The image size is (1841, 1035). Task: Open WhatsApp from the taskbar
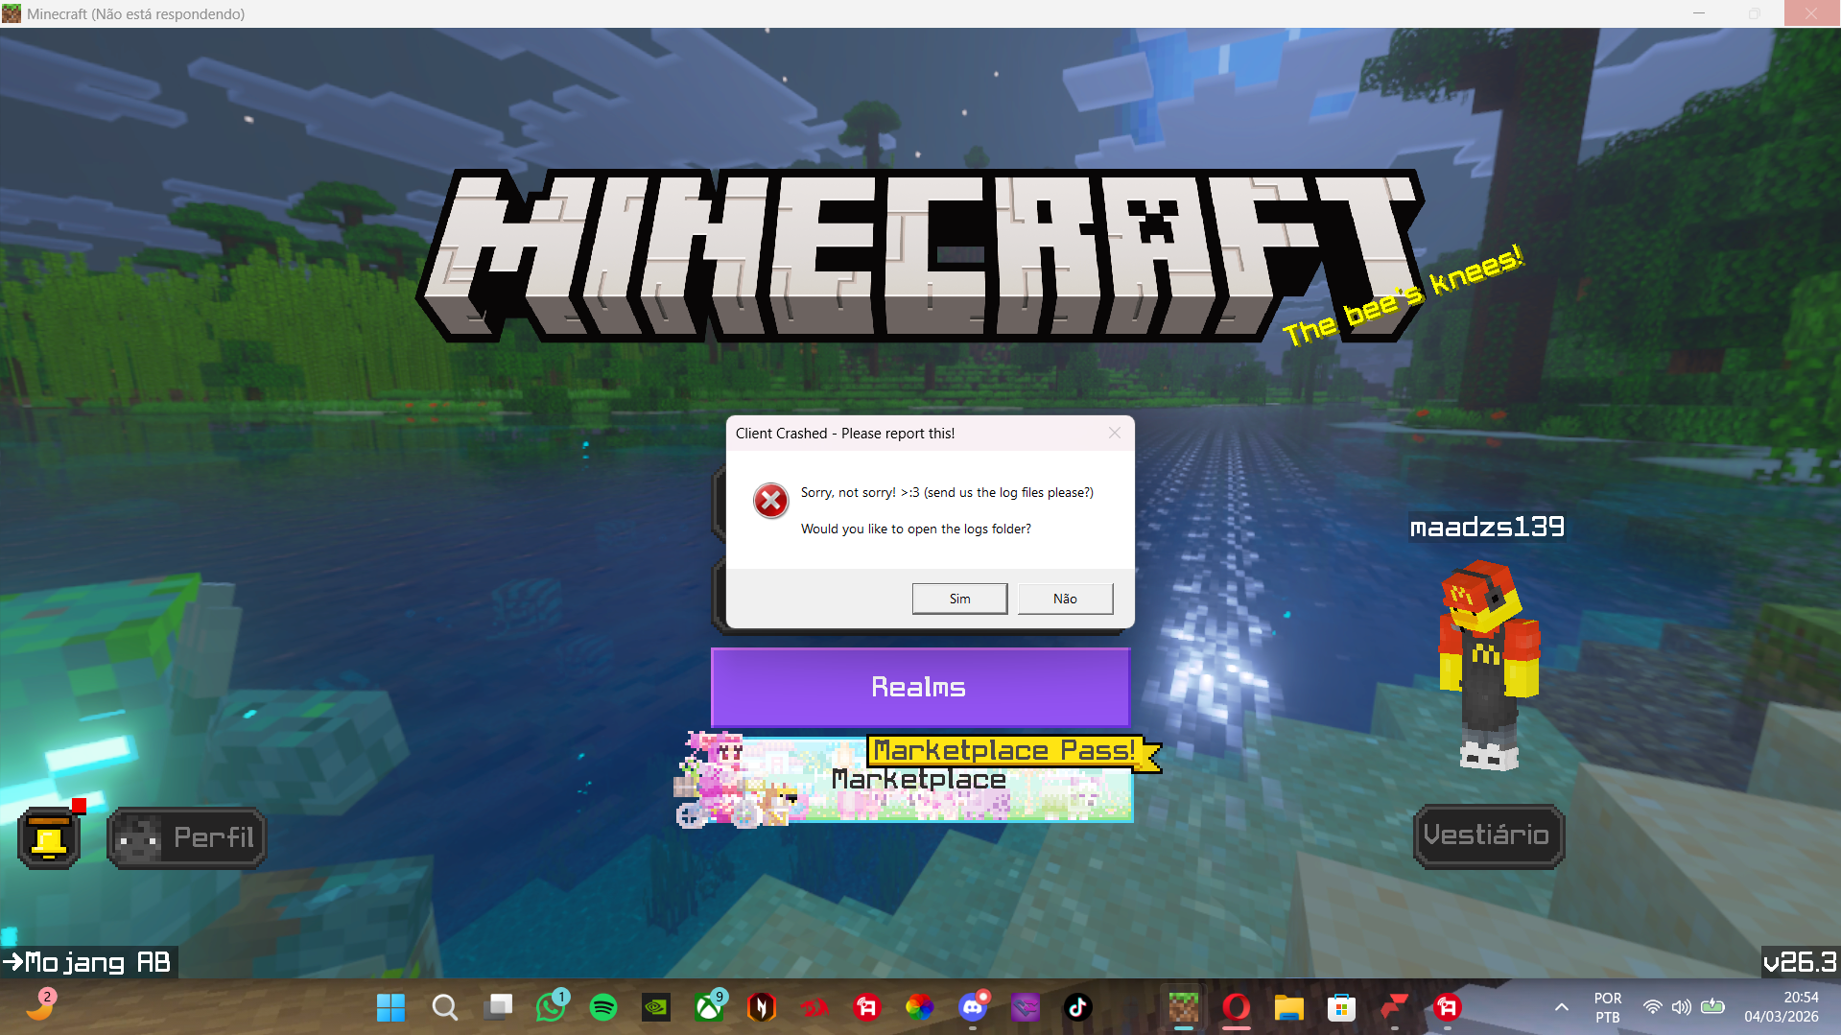(x=551, y=1007)
